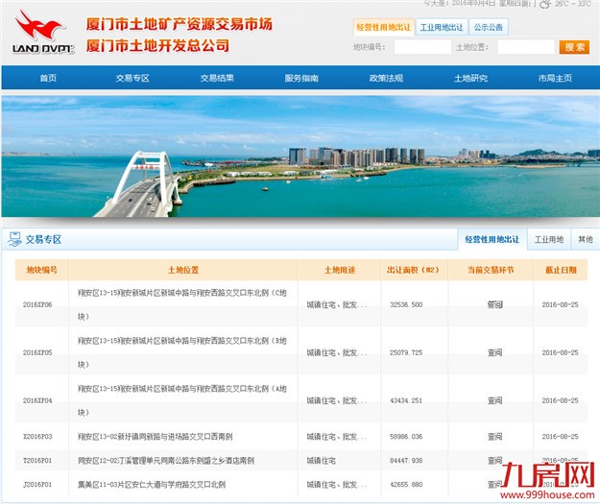Click the 土地位置 column header

pyautogui.click(x=183, y=270)
